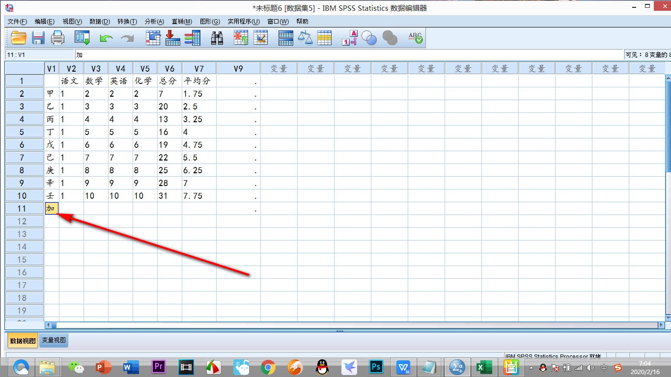Save the dataset with the floppy disk icon
This screenshot has width=671, height=377.
38,38
